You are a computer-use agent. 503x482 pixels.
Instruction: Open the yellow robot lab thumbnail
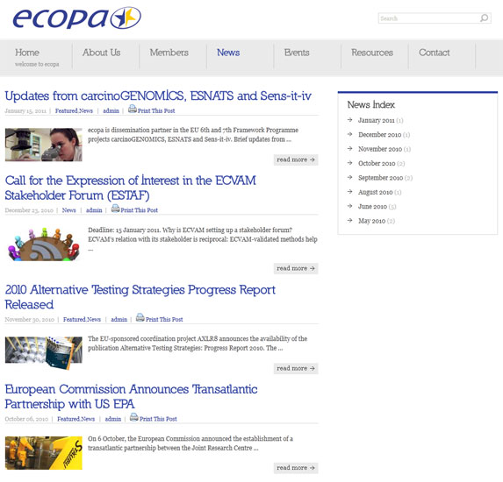click(44, 453)
